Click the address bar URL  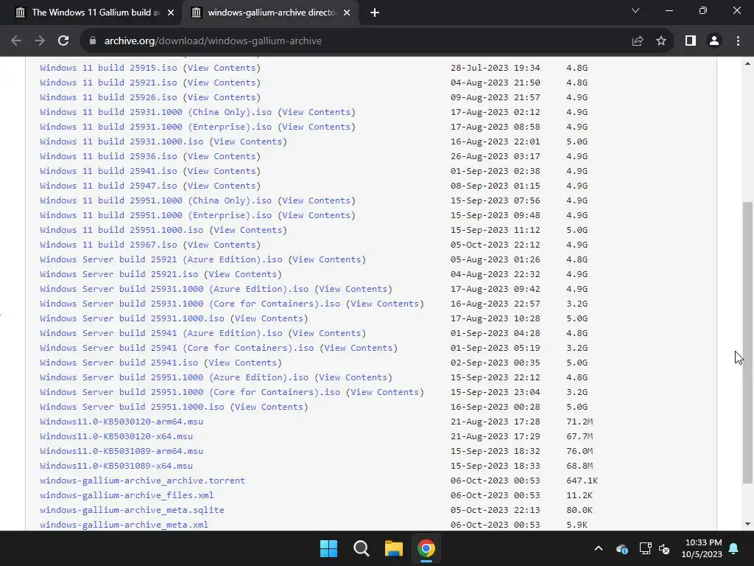coord(213,41)
